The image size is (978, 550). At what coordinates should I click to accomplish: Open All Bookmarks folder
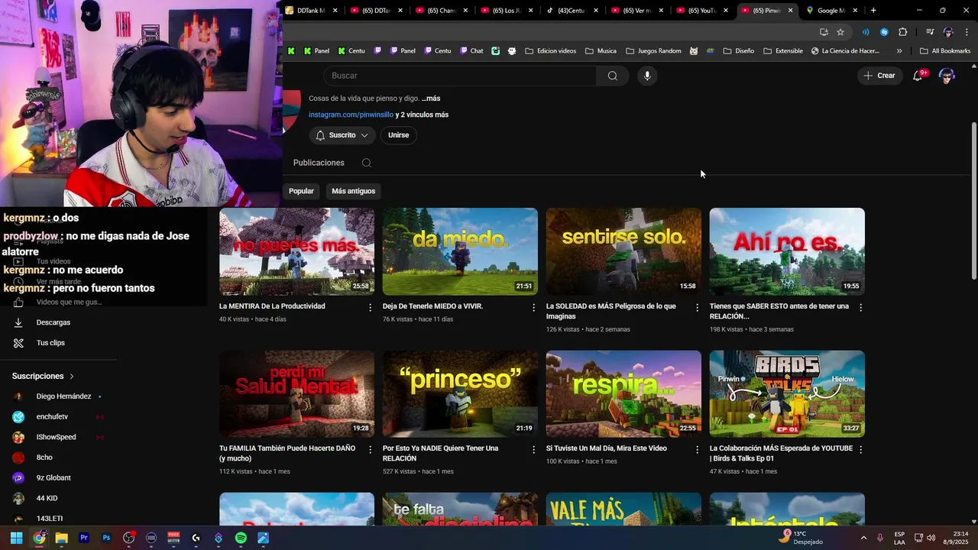coord(945,51)
